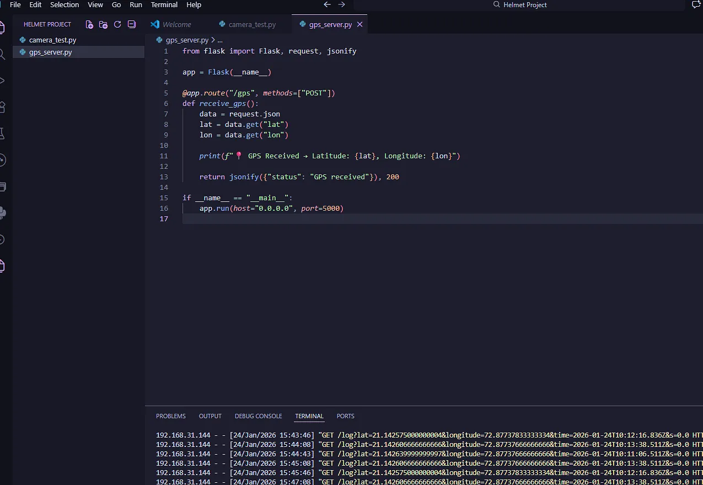703x485 pixels.
Task: Open camera_test.py from the file tree
Action: pyautogui.click(x=52, y=40)
